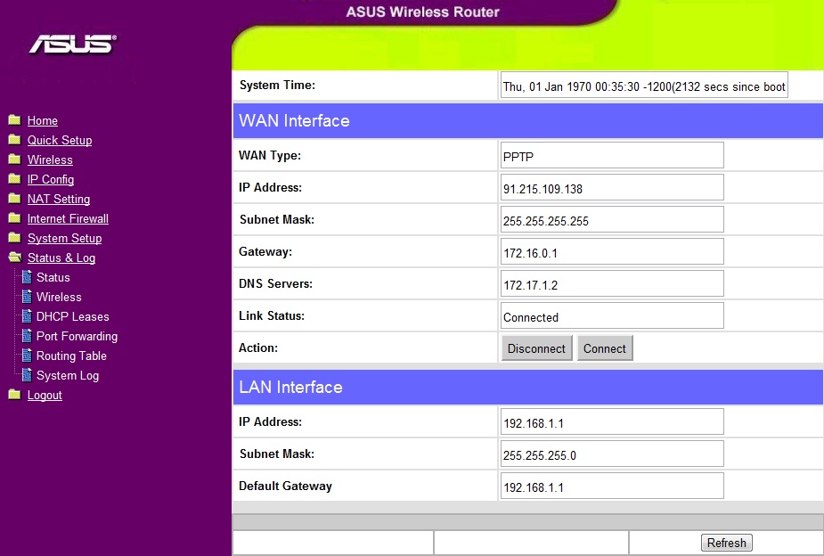Click the LAN Subnet Mask field 255.255.255.0
The width and height of the screenshot is (824, 556).
click(612, 454)
